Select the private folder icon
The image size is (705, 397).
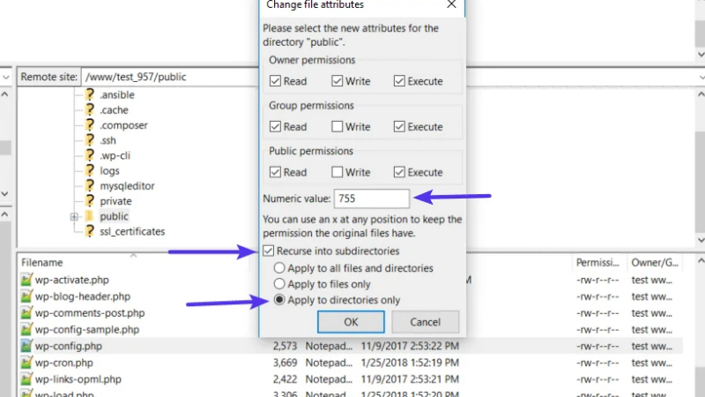90,201
